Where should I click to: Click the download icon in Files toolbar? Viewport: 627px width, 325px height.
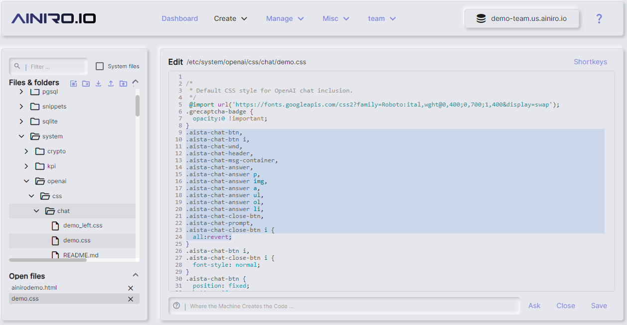99,84
